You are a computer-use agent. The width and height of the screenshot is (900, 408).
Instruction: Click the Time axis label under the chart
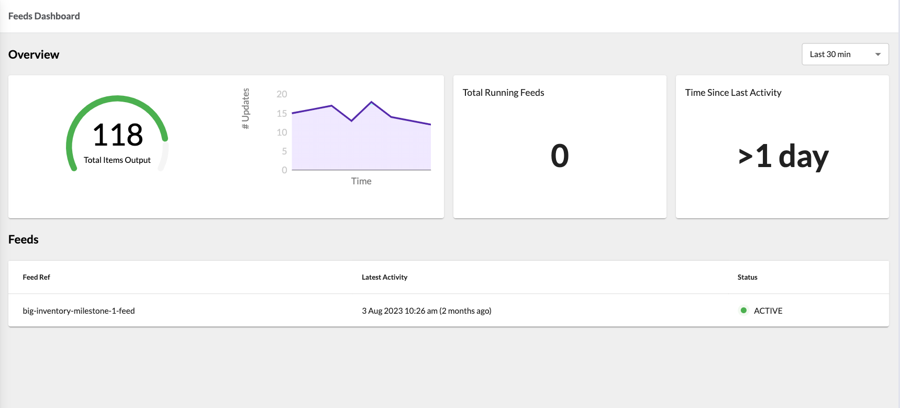(x=361, y=181)
